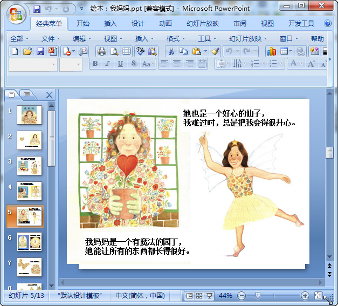The image size is (338, 306).
Task: Click the Format Painter brush icon
Action: pos(215,51)
